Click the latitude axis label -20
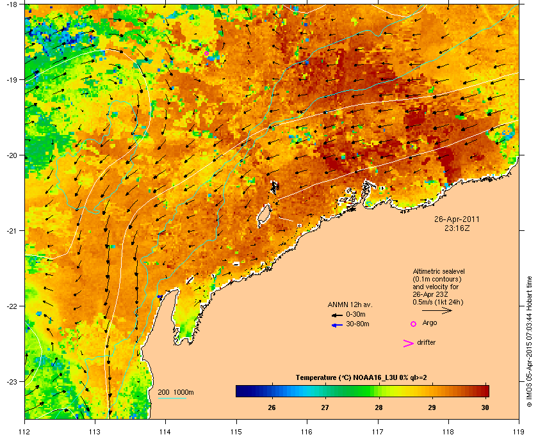Viewport: 538px width, 435px height. (12, 155)
